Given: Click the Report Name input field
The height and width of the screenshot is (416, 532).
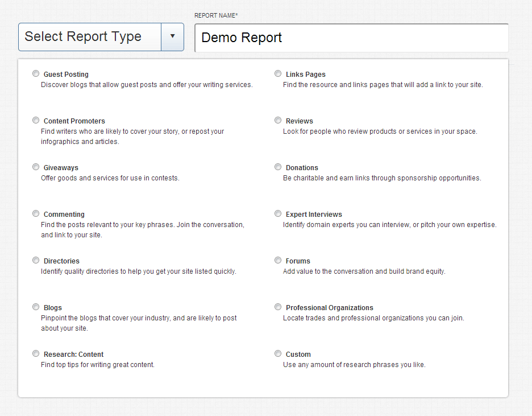Looking at the screenshot, I should tap(351, 38).
